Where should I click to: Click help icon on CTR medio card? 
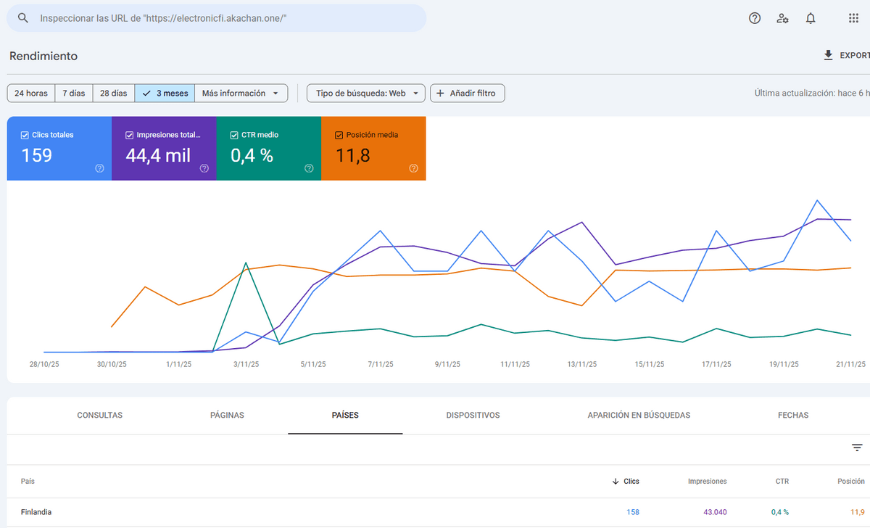[x=309, y=168]
